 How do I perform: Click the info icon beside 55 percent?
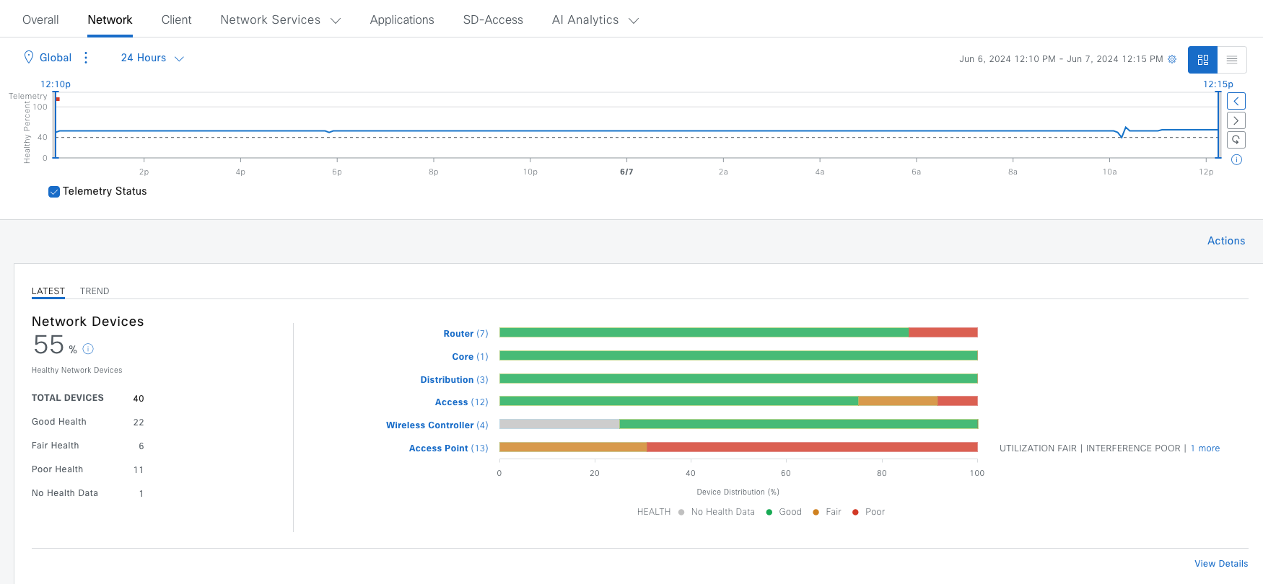(88, 349)
